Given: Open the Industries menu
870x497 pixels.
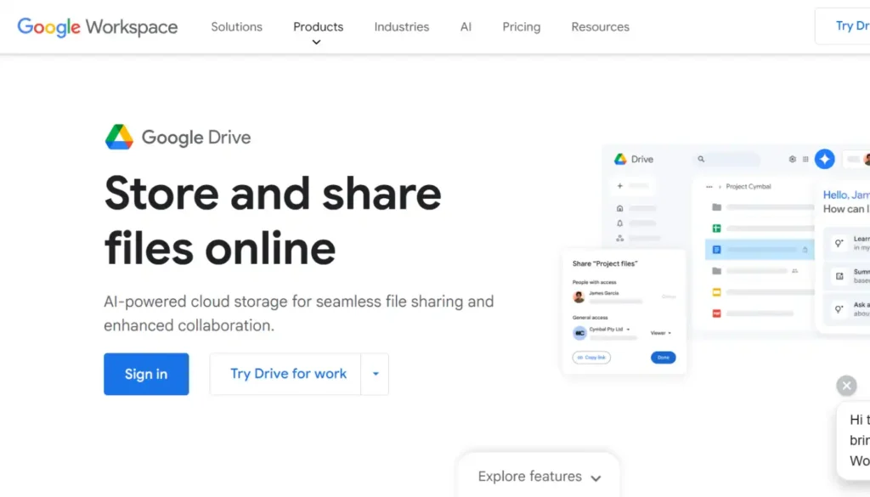Looking at the screenshot, I should click(402, 26).
